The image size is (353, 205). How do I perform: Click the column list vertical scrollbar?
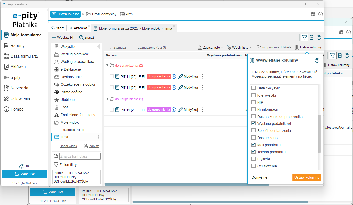[x=319, y=133]
